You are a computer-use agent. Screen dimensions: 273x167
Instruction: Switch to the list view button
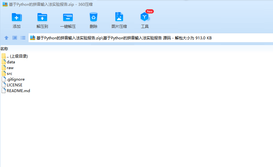[23, 38]
